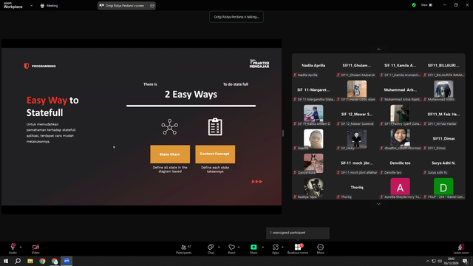This screenshot has width=473, height=266.
Task: Click the Praktisi Mengajar logo
Action: 259,64
